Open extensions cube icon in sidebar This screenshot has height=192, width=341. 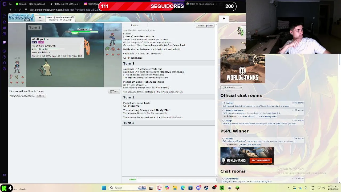(4, 63)
